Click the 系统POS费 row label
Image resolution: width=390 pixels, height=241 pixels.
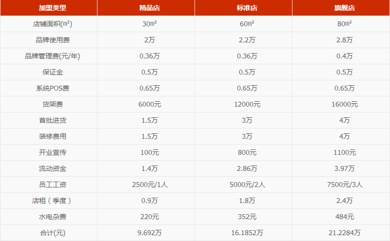pos(53,88)
